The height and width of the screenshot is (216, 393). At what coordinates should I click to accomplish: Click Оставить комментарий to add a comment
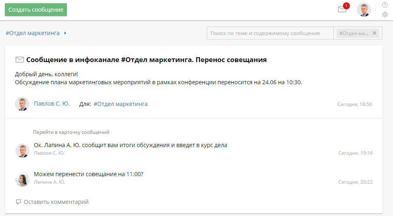coord(56,202)
